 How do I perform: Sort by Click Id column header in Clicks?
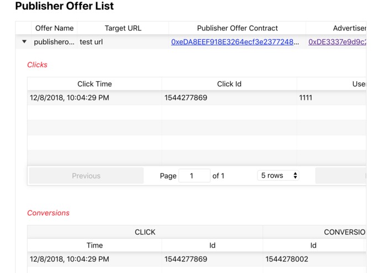click(x=229, y=84)
